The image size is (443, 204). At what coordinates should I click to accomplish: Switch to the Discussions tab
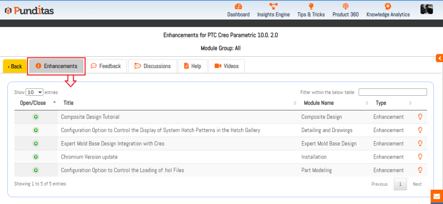click(x=153, y=66)
